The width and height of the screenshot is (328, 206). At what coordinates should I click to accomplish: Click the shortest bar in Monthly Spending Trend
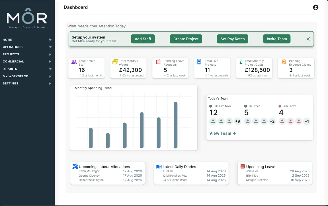coord(108,141)
